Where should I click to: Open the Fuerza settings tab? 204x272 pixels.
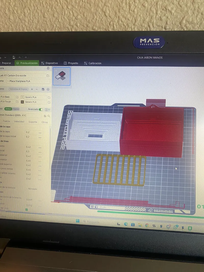pyautogui.click(x=6, y=121)
